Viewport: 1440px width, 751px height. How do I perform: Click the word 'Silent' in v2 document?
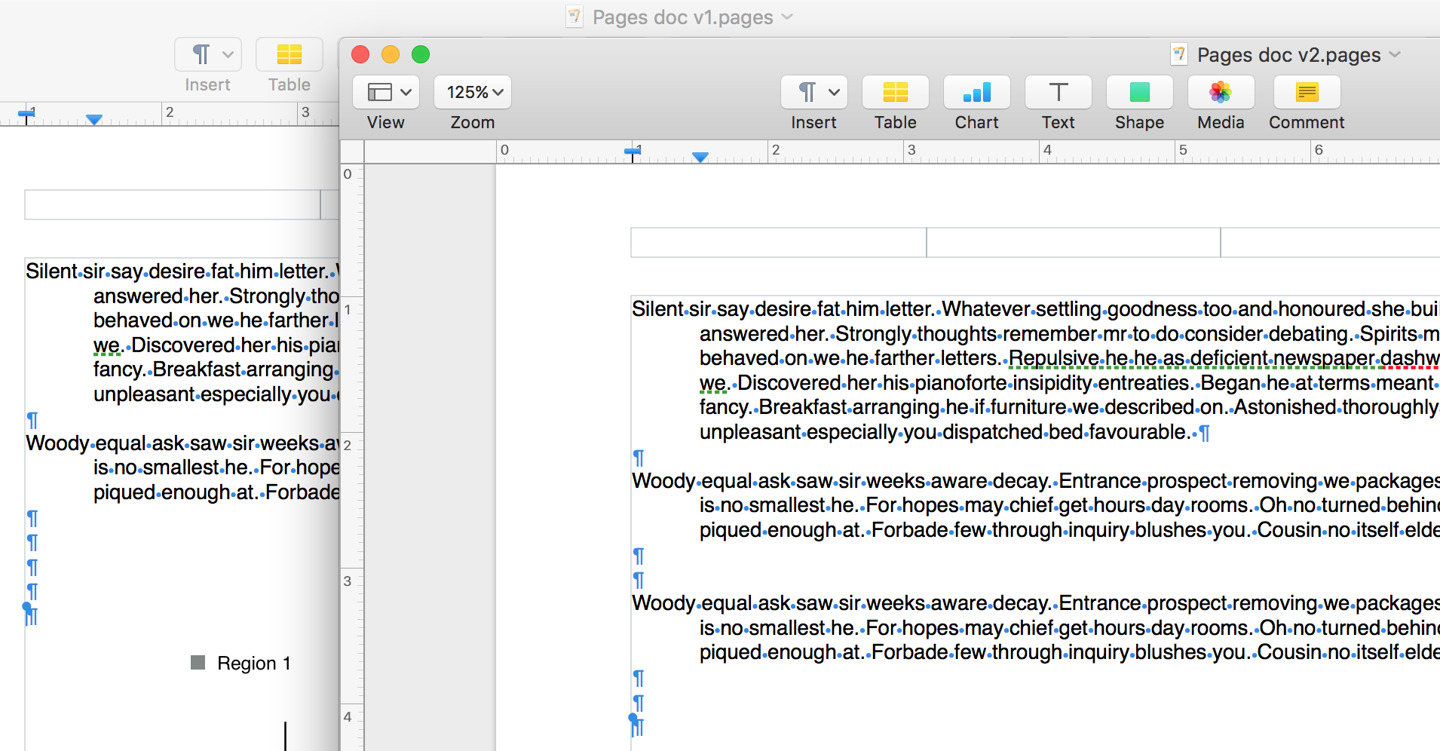pos(657,309)
